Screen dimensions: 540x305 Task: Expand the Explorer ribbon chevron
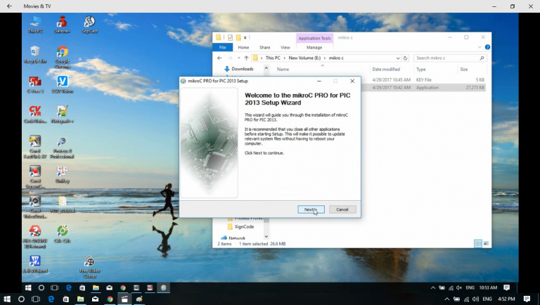tap(480, 47)
